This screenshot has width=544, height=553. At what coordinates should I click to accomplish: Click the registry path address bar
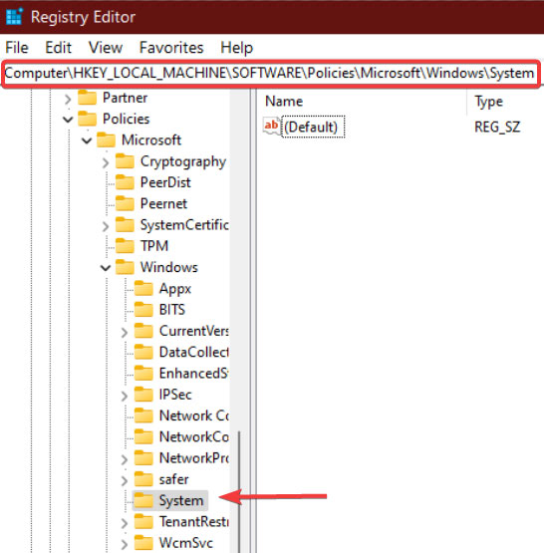(x=271, y=74)
